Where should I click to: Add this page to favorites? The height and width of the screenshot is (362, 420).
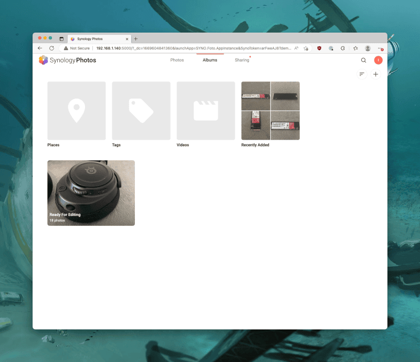[x=306, y=48]
